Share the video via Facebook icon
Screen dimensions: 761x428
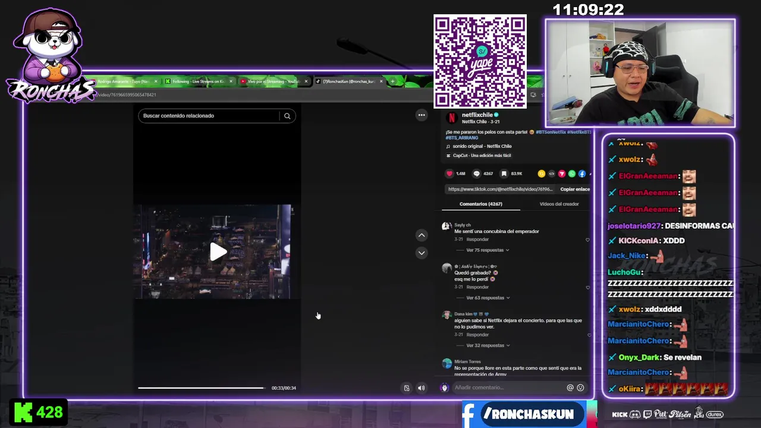point(582,174)
